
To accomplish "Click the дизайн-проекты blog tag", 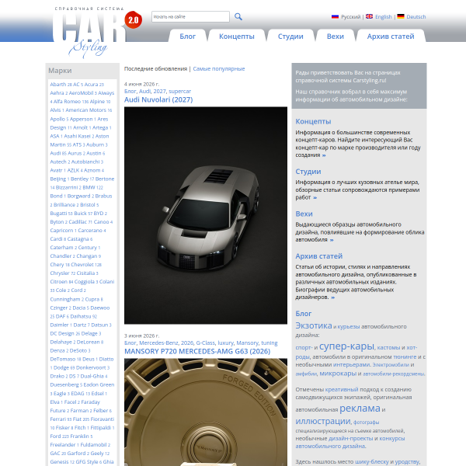I will [350, 438].
